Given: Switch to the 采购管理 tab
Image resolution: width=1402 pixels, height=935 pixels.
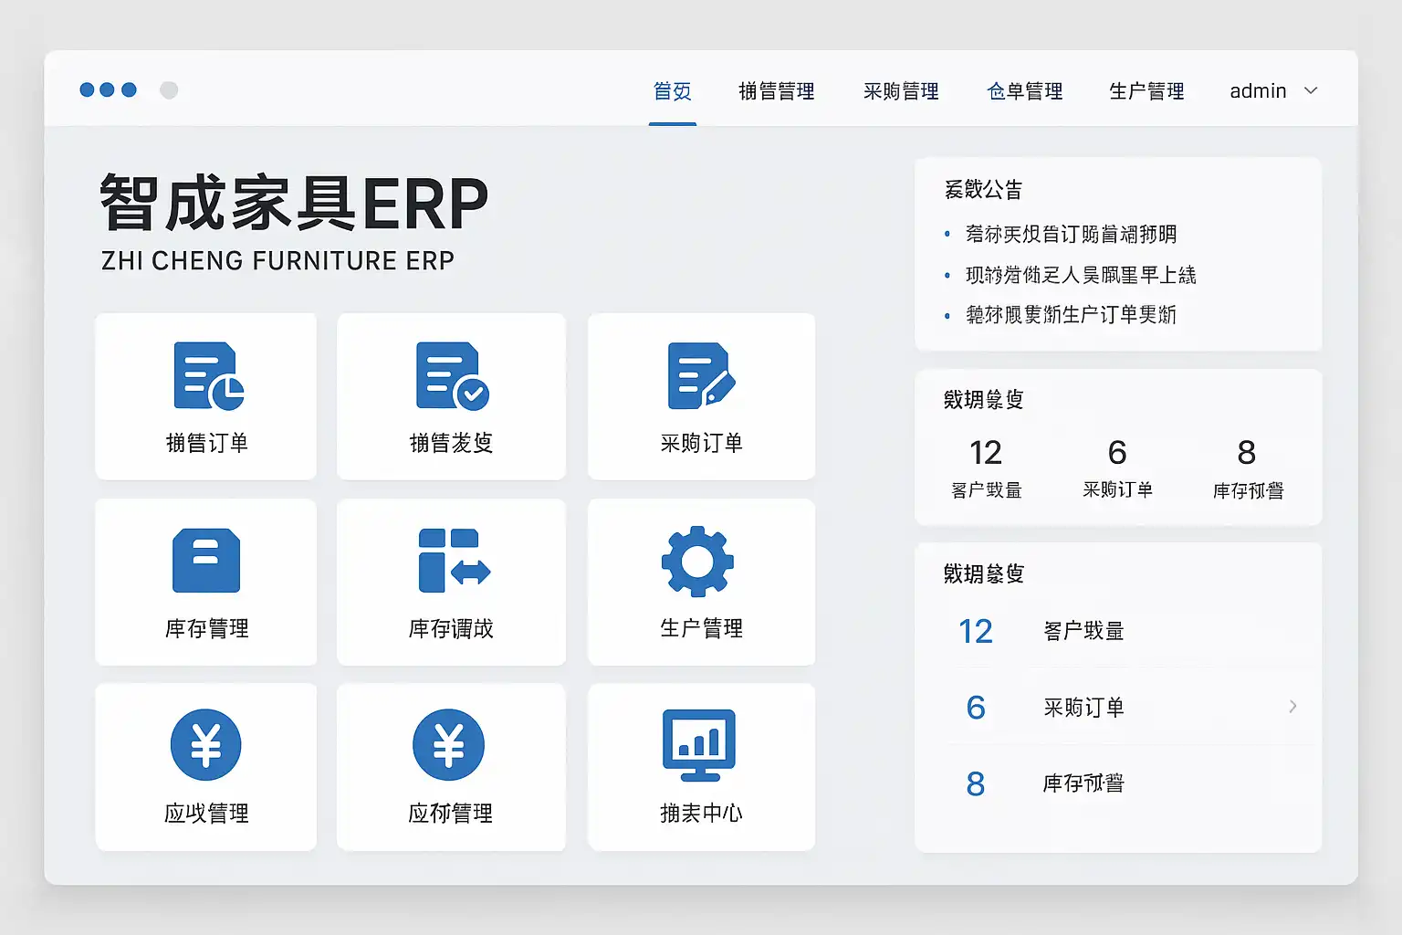Looking at the screenshot, I should point(901,91).
